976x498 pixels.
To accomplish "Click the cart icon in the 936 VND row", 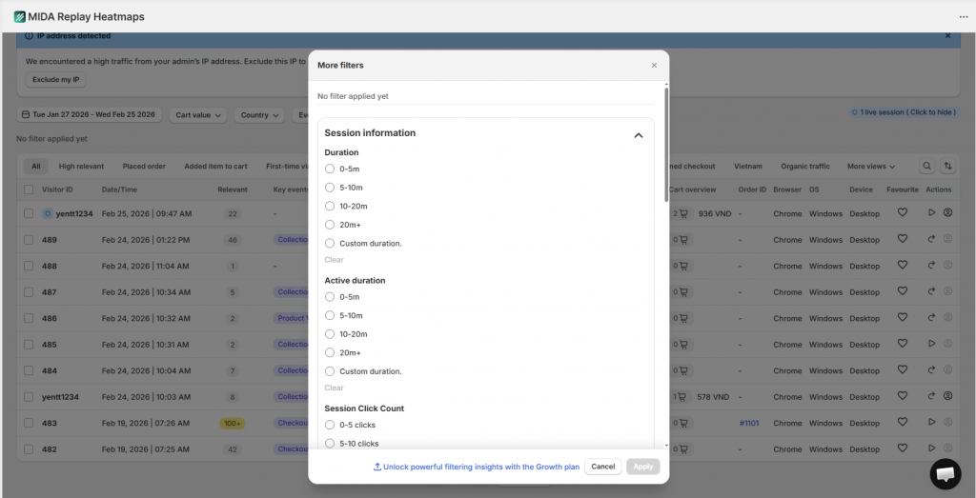I will point(683,213).
